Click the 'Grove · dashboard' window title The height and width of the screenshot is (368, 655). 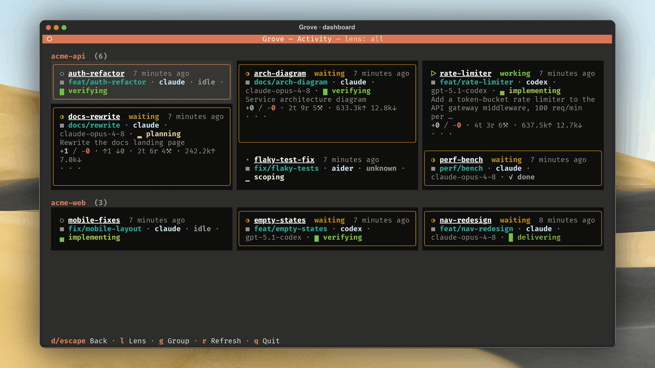click(x=327, y=27)
